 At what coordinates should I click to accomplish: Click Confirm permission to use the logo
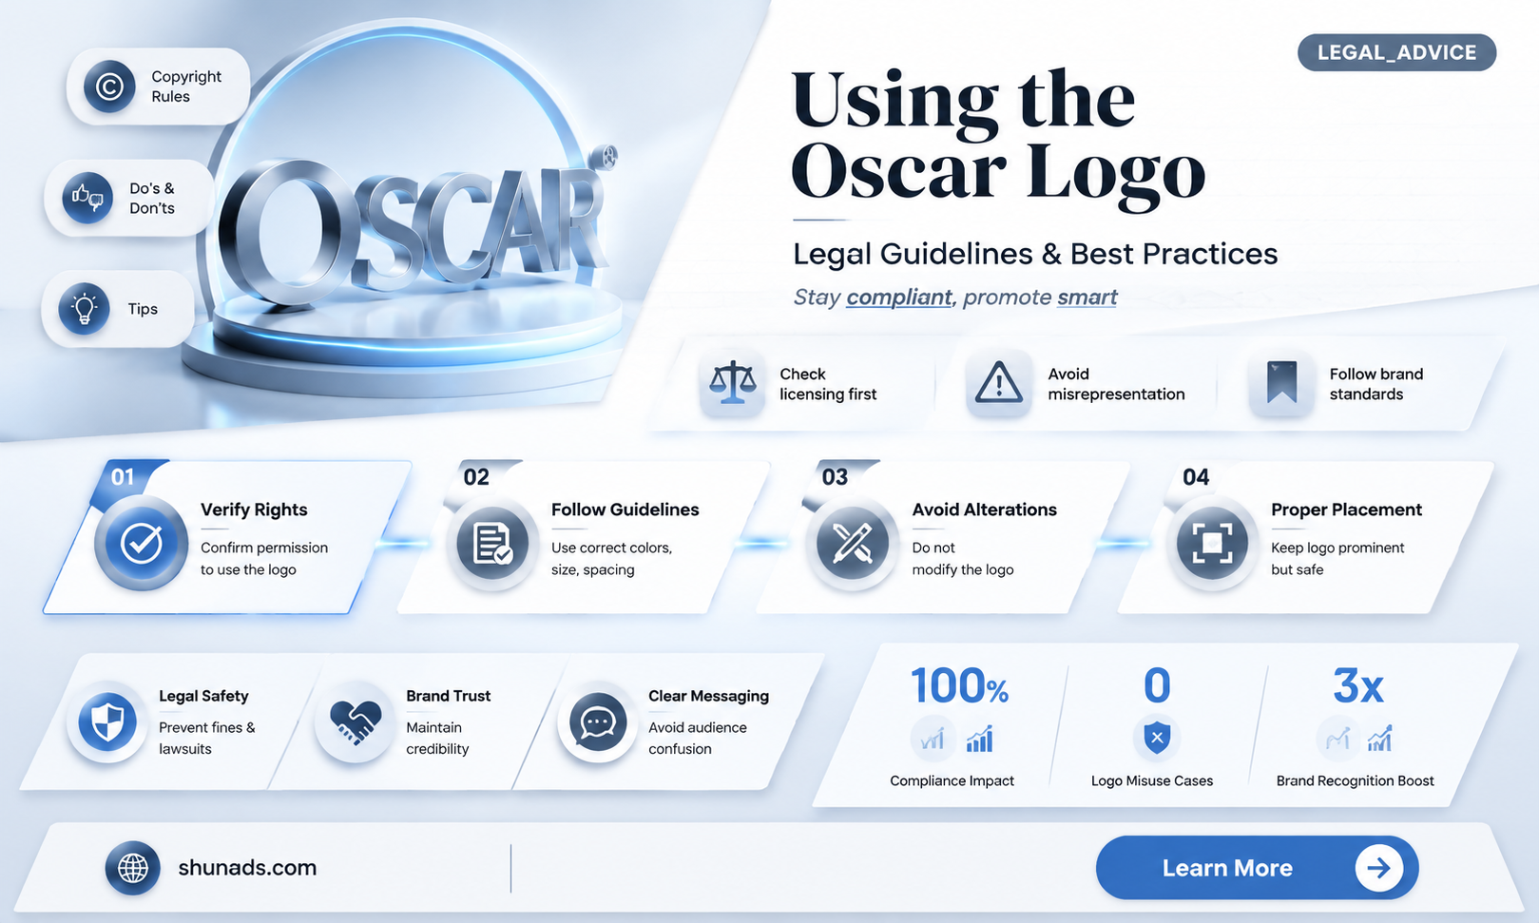tap(263, 559)
